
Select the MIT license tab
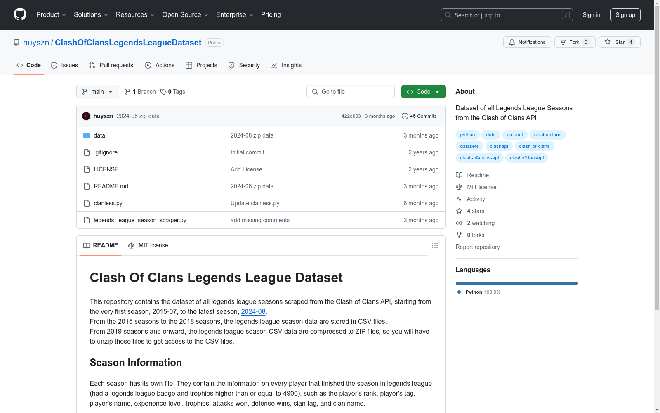[148, 245]
